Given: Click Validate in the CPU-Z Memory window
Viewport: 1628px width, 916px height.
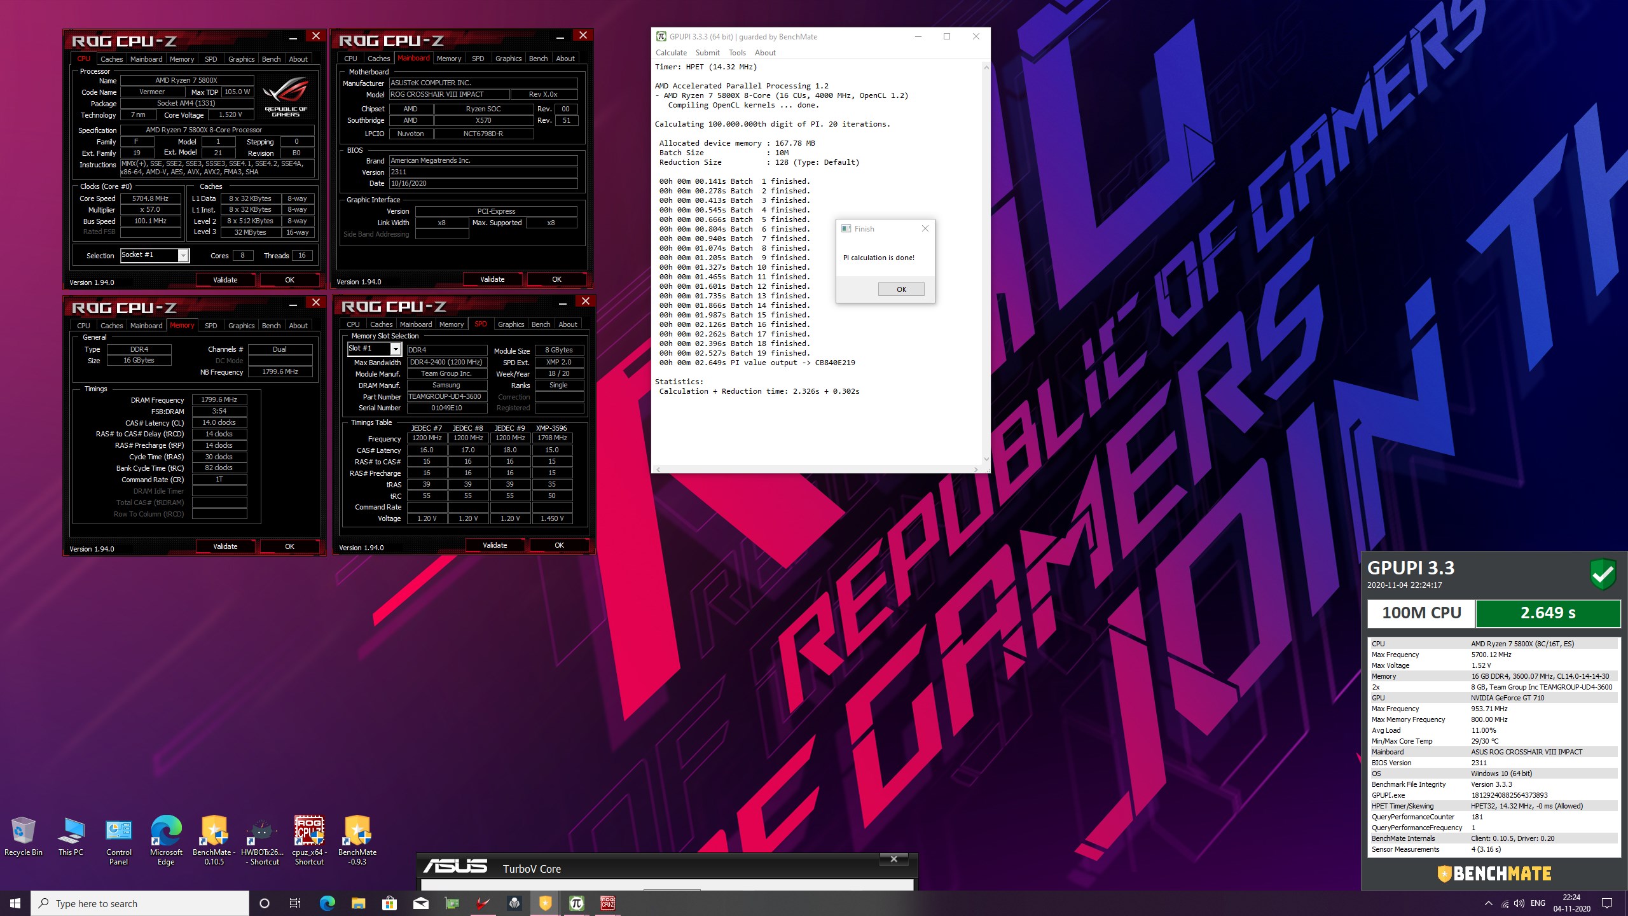Looking at the screenshot, I should click(x=225, y=546).
